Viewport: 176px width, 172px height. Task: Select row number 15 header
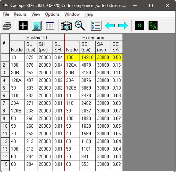click(x=5, y=164)
